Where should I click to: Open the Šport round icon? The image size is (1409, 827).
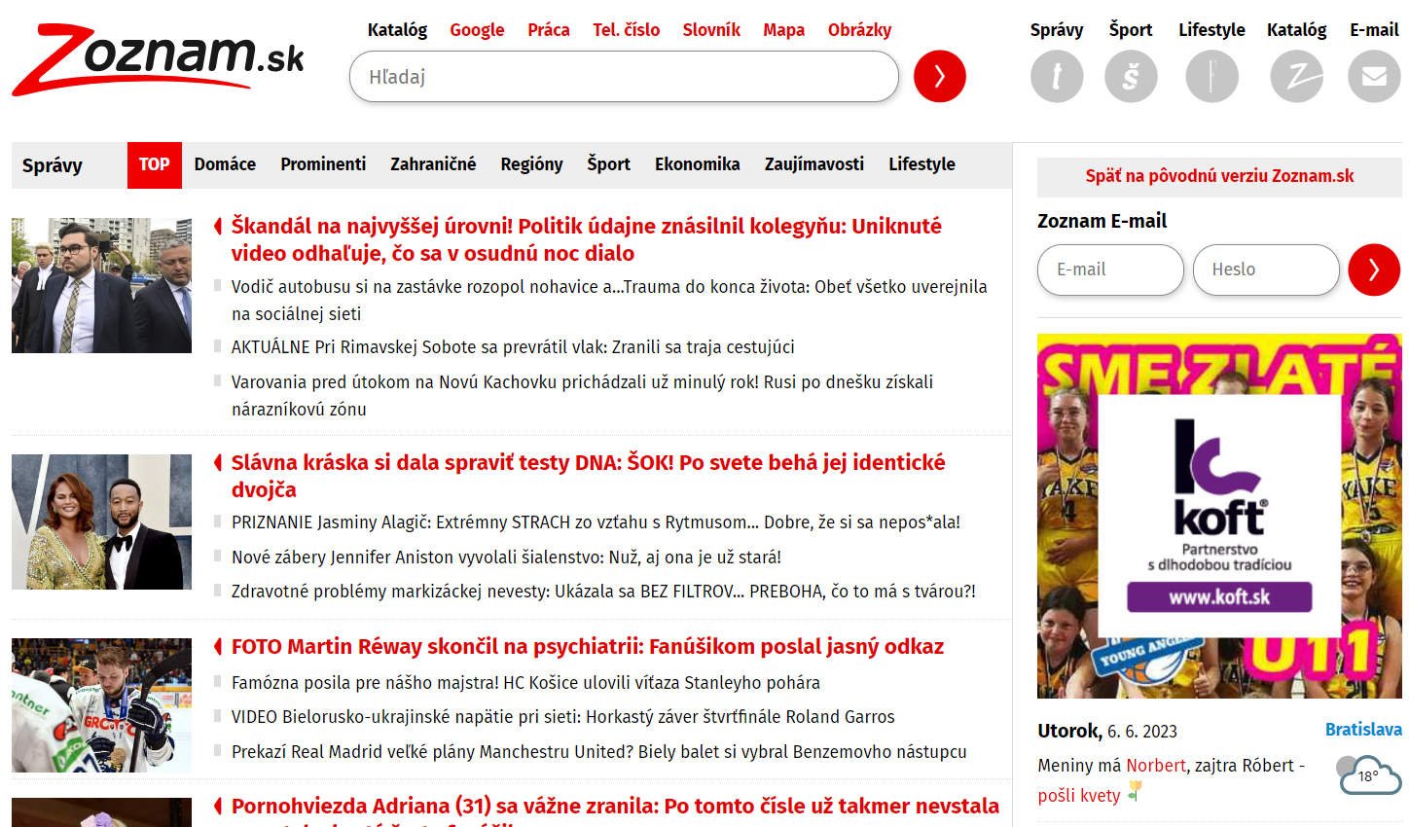1131,76
